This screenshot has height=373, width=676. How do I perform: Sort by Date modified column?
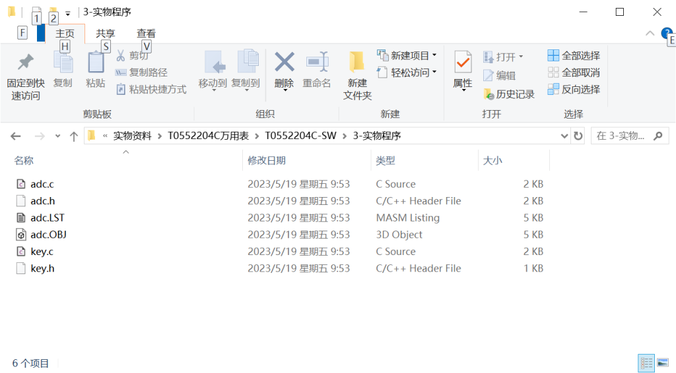click(x=267, y=161)
